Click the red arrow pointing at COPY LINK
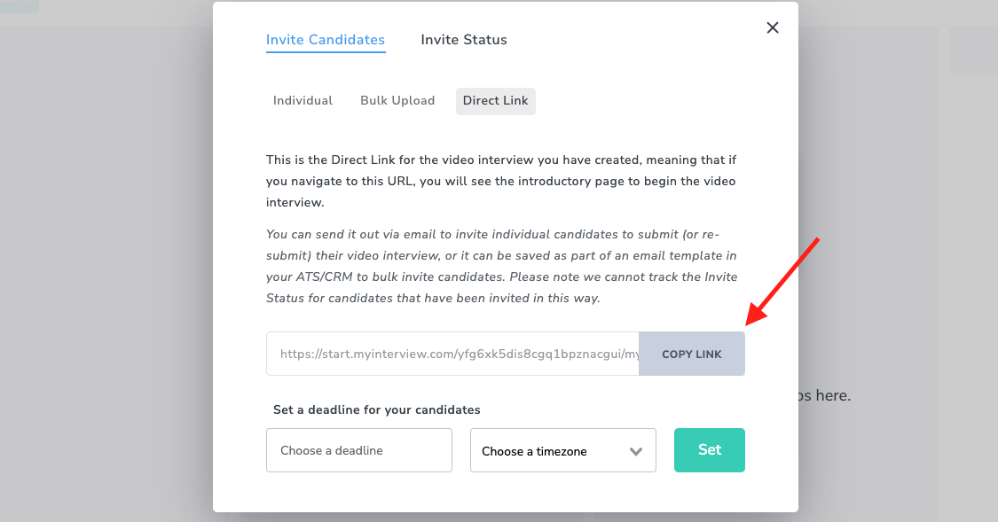This screenshot has height=522, width=998. (783, 281)
